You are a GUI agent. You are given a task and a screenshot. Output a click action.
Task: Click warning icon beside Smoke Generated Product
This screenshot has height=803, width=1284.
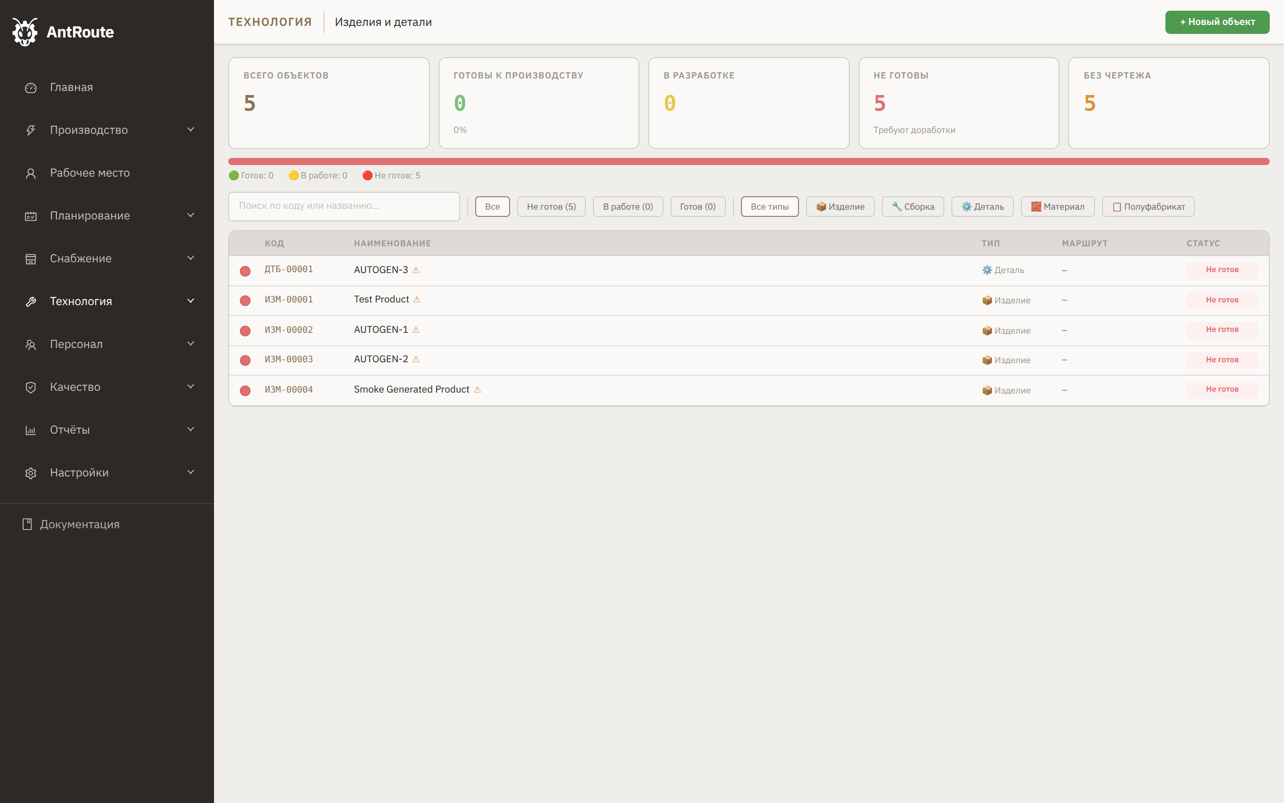click(x=477, y=390)
